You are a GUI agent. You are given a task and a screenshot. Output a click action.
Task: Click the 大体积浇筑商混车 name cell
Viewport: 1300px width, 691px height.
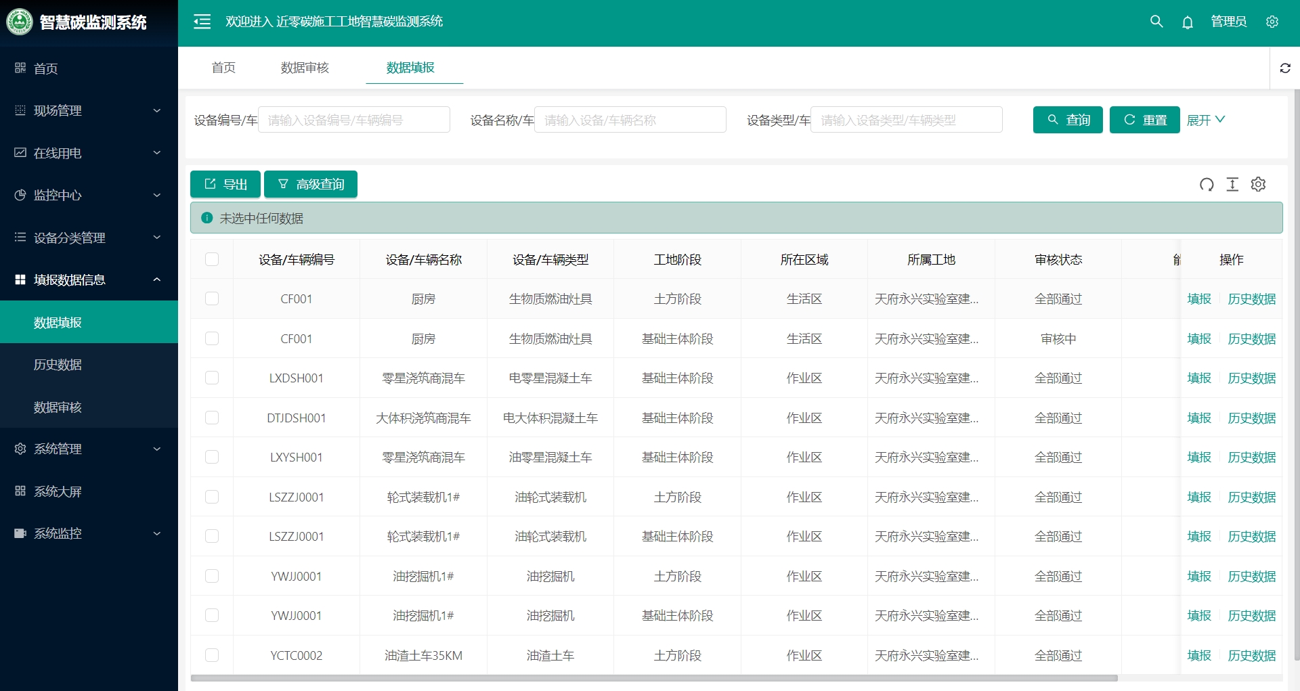point(423,418)
